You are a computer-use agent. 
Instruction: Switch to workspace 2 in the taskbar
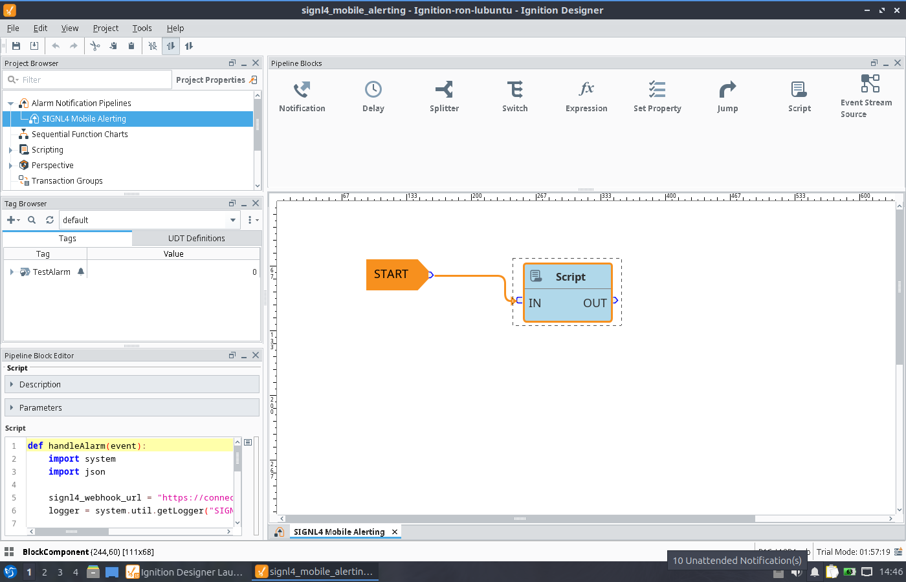pos(45,572)
